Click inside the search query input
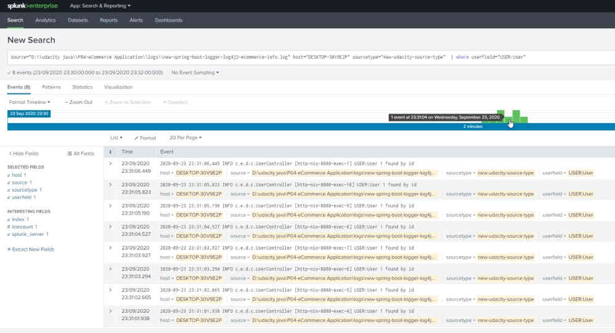The image size is (615, 333). point(311,57)
